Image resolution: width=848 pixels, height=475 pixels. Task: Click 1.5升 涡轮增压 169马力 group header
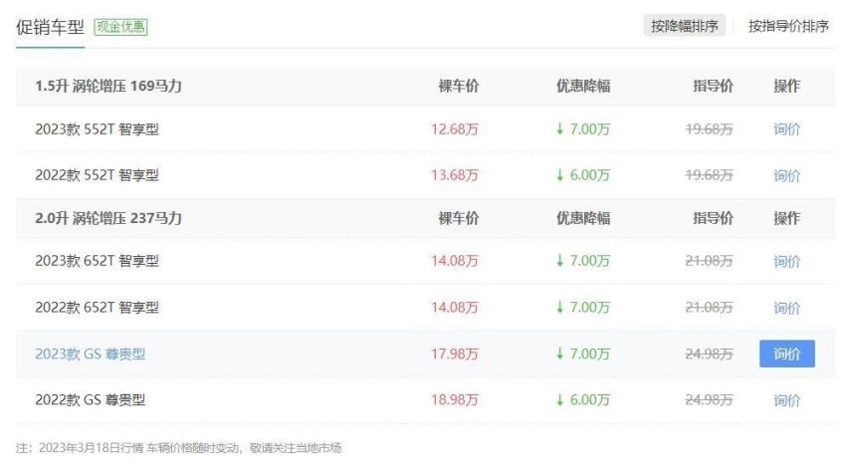108,86
